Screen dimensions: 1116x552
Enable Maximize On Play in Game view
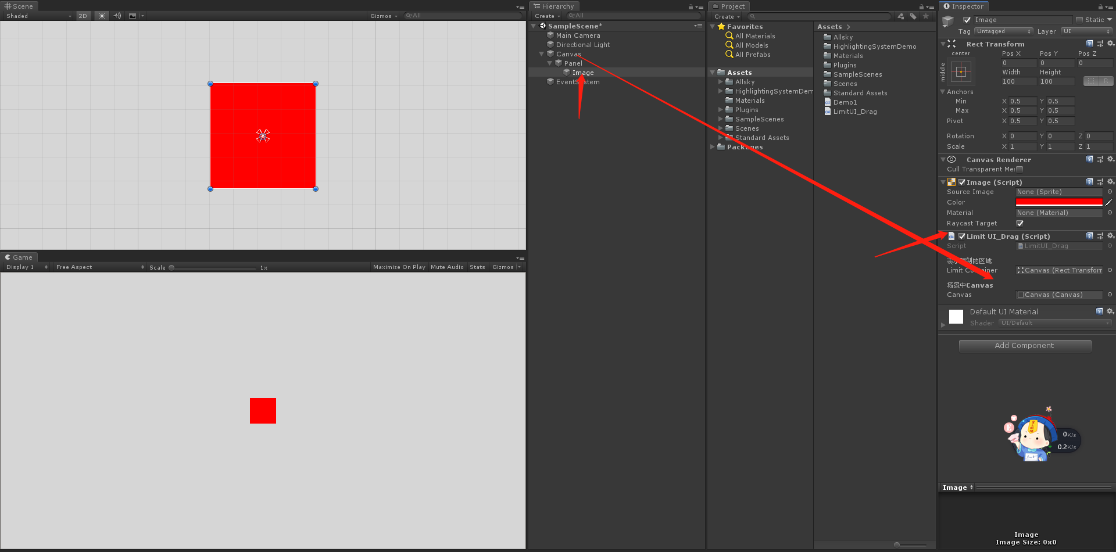click(x=399, y=267)
